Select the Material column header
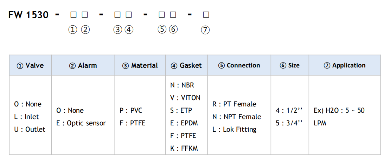390x163 pixels. pos(140,65)
